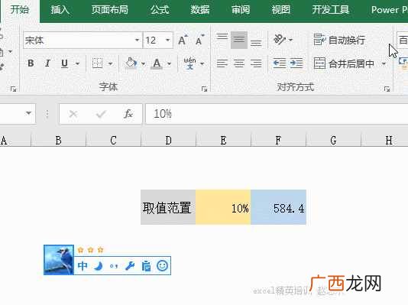Open the 开发工具 tab
This screenshot has height=305, width=408.
[x=331, y=10]
